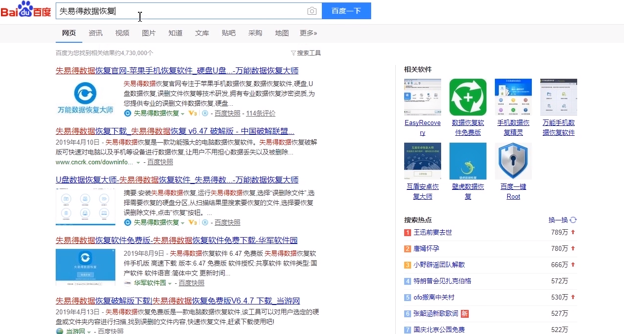The width and height of the screenshot is (624, 334).
Task: Open the 贴吧 tab
Action: coord(229,33)
